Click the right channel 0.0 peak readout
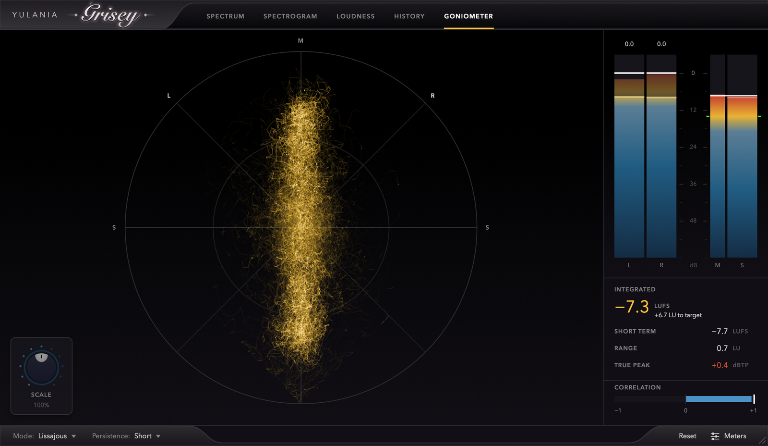This screenshot has height=446, width=768. pos(661,44)
